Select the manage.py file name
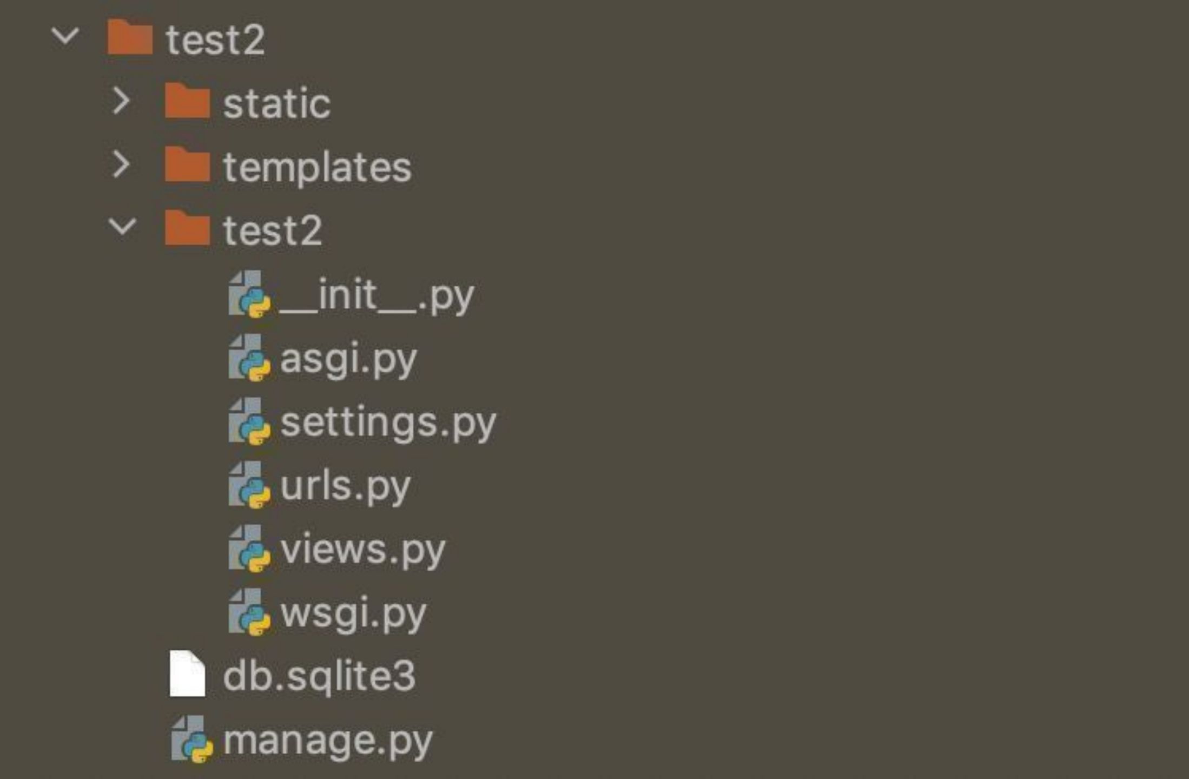1189x779 pixels. (x=328, y=741)
